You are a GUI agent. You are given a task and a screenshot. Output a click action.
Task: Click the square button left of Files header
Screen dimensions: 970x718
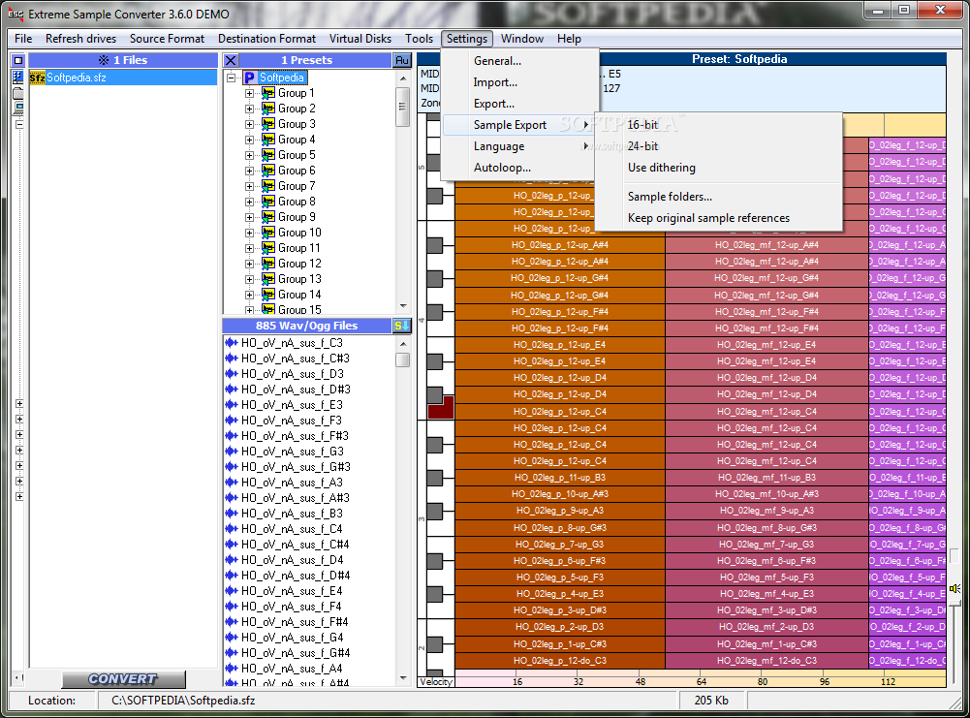coord(18,60)
